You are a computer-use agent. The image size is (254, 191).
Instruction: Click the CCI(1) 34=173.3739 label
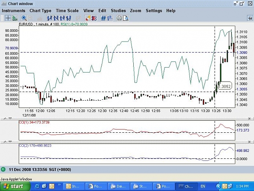point(34,122)
